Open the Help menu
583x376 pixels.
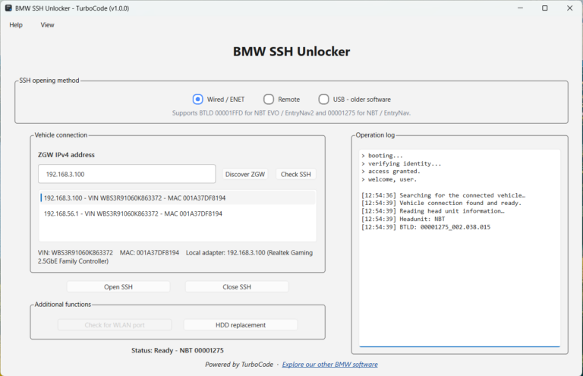(16, 25)
